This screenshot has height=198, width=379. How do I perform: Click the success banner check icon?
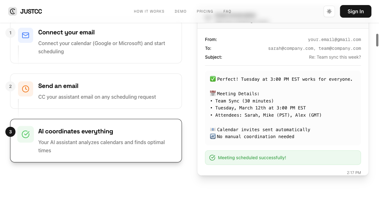point(212,158)
